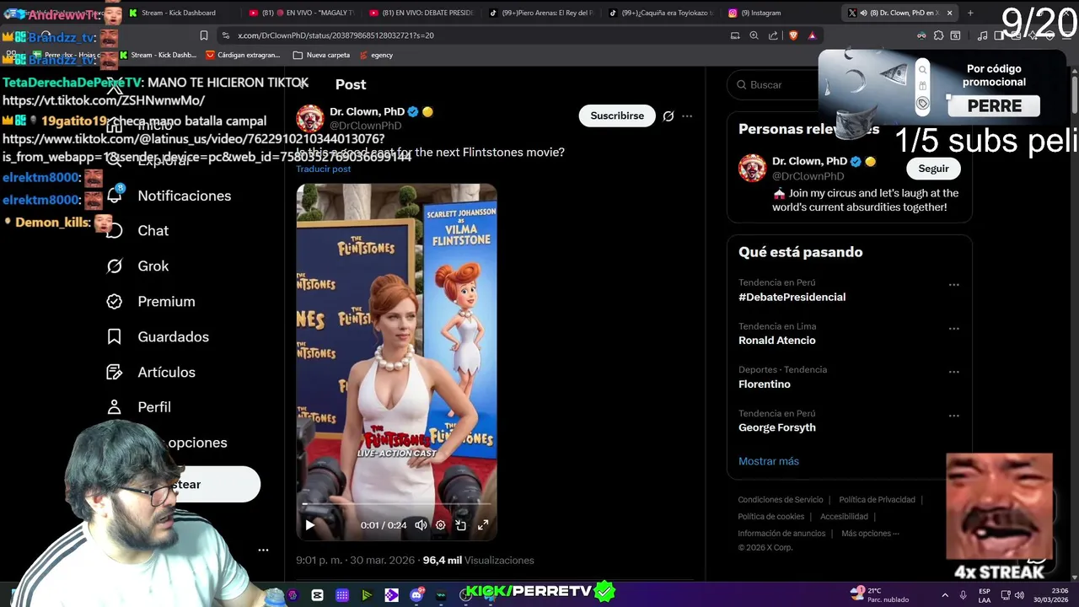Open Nueva carpeta bookmarks folder
The width and height of the screenshot is (1079, 607).
click(x=321, y=55)
